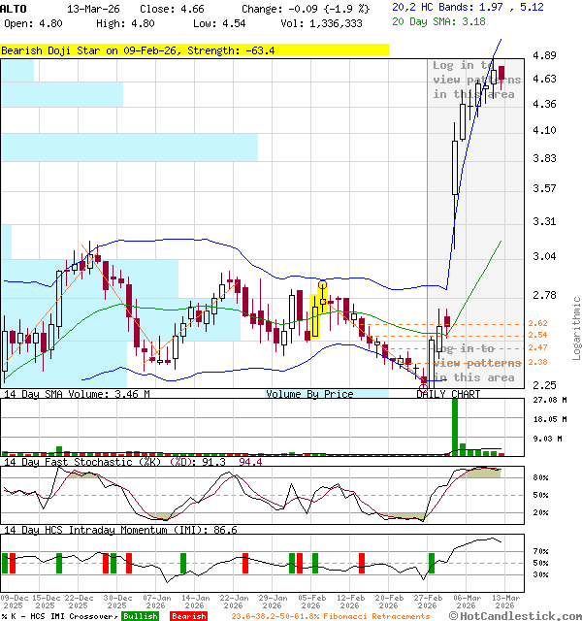This screenshot has height=621, width=582.
Task: Click the green Bullish legend badge
Action: pyautogui.click(x=141, y=615)
